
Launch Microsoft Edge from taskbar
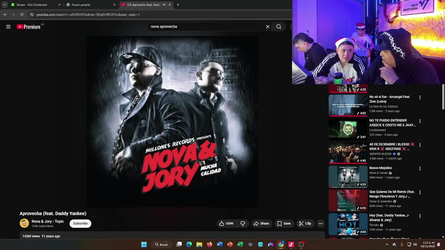pos(189,244)
